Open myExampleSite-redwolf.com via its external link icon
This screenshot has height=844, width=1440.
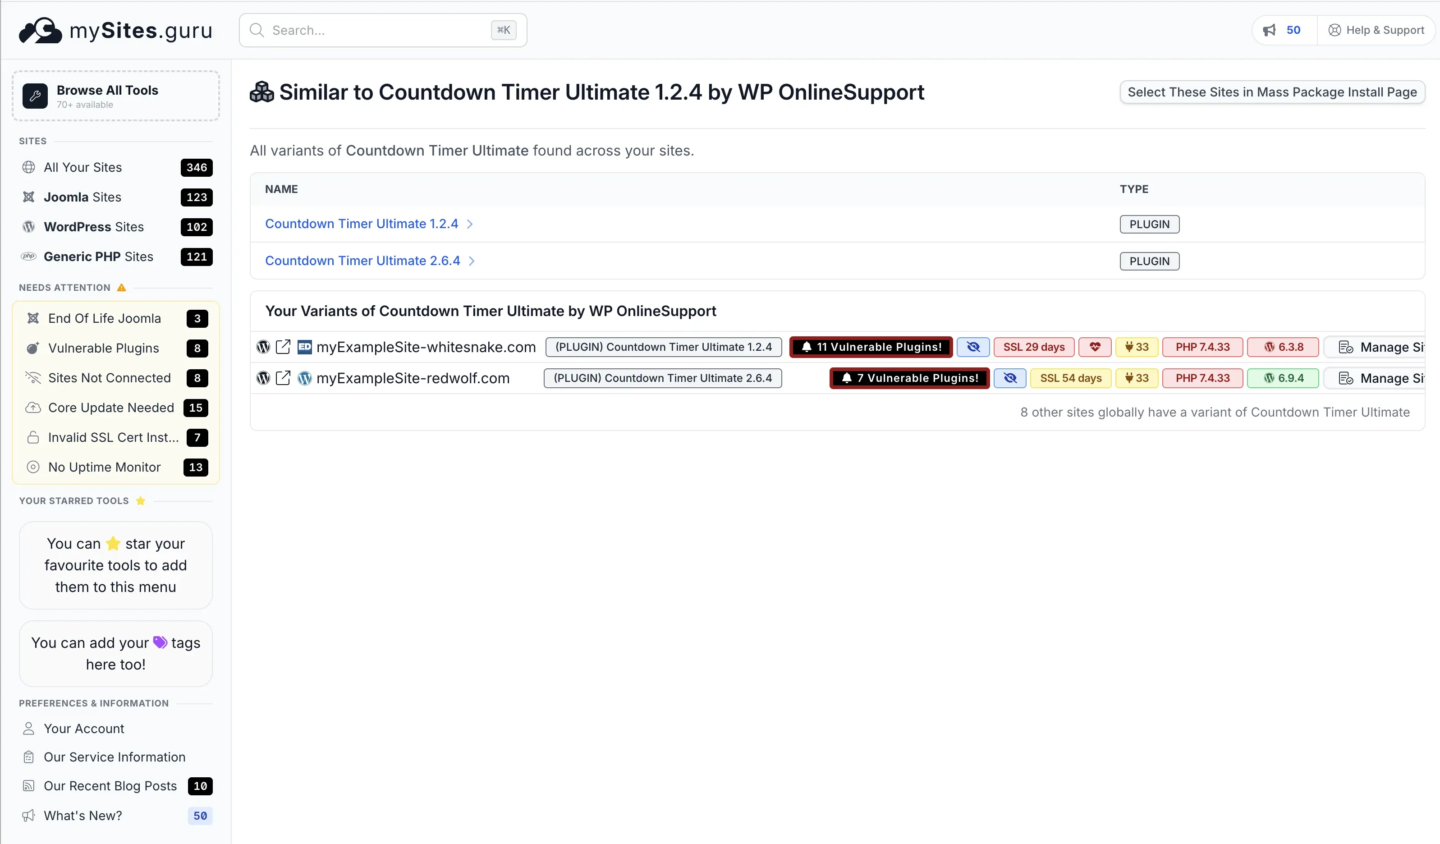coord(284,378)
